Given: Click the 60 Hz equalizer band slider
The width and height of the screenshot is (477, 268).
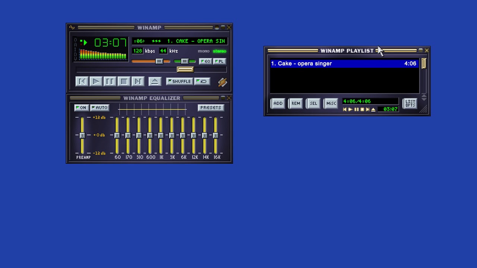Looking at the screenshot, I should [117, 135].
